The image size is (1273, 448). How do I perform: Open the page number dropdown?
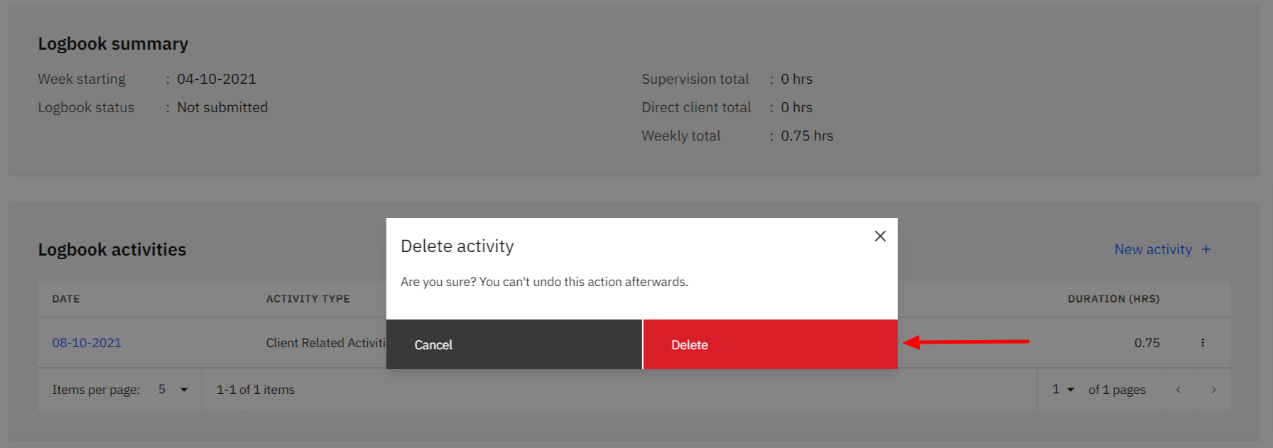pos(1063,390)
